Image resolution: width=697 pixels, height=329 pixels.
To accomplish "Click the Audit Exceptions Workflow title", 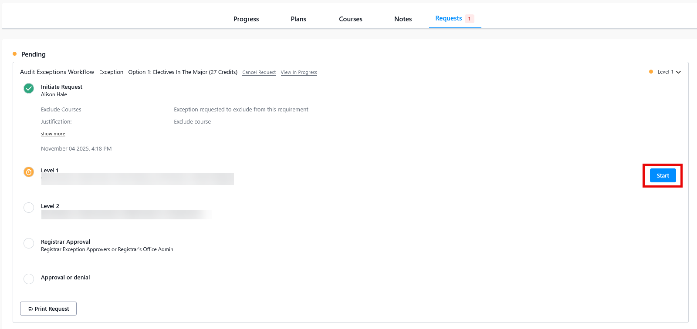I will (57, 72).
